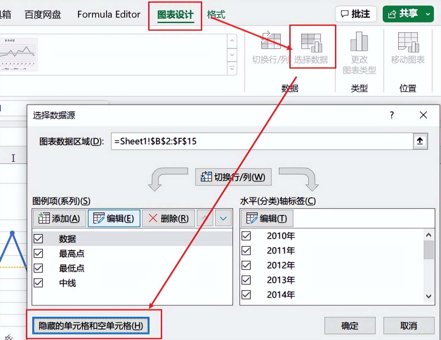This screenshot has width=441, height=340.
Task: Switch to the 图表设计 ribbon tab
Action: pyautogui.click(x=175, y=15)
